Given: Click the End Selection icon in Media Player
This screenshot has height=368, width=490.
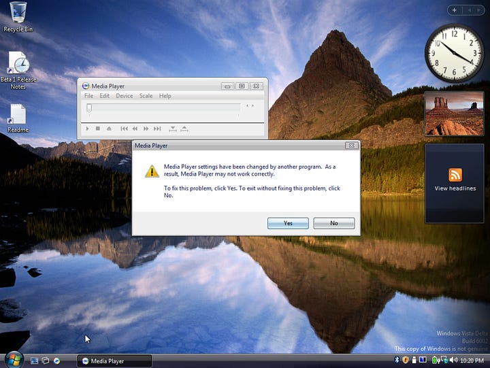Looking at the screenshot, I should [184, 129].
